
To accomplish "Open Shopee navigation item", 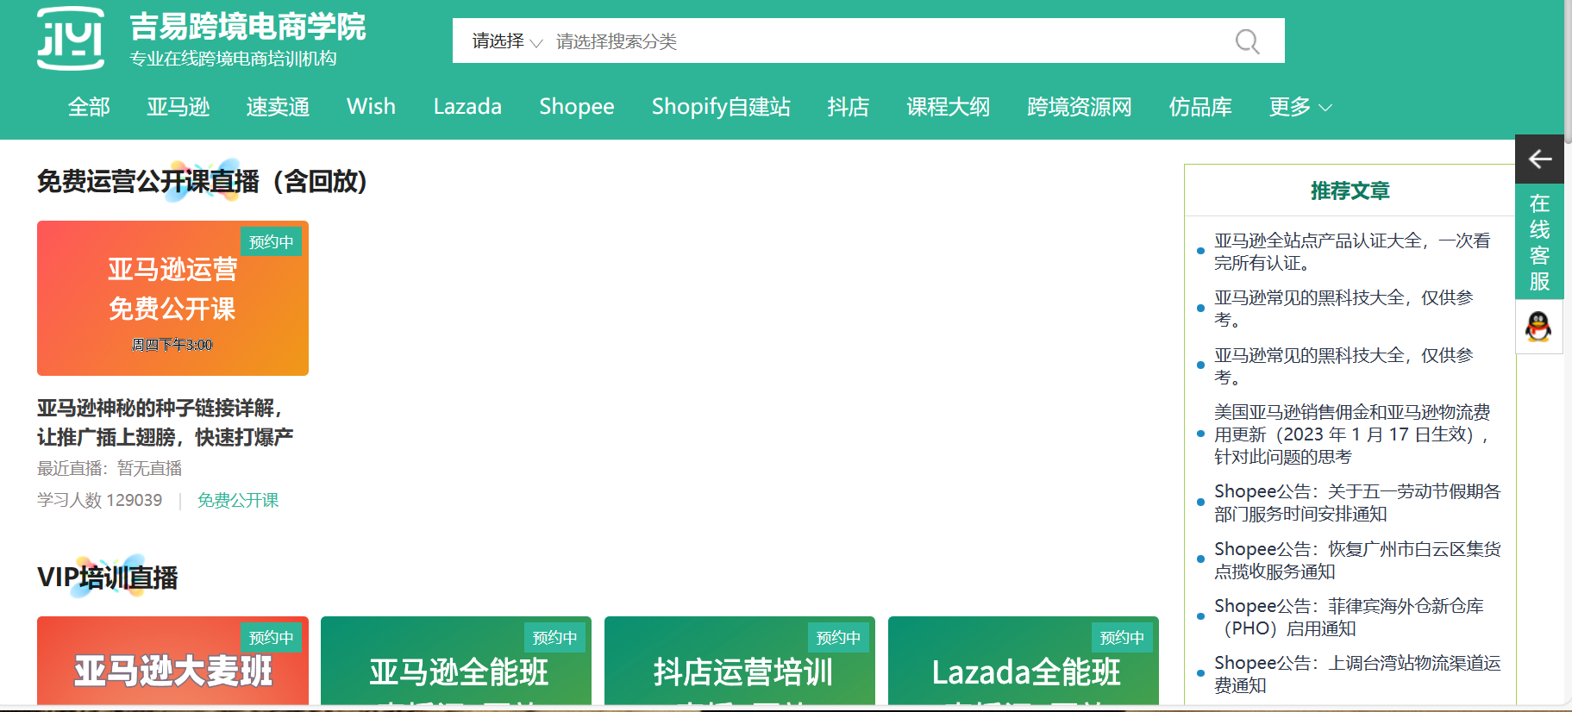I will pyautogui.click(x=577, y=107).
